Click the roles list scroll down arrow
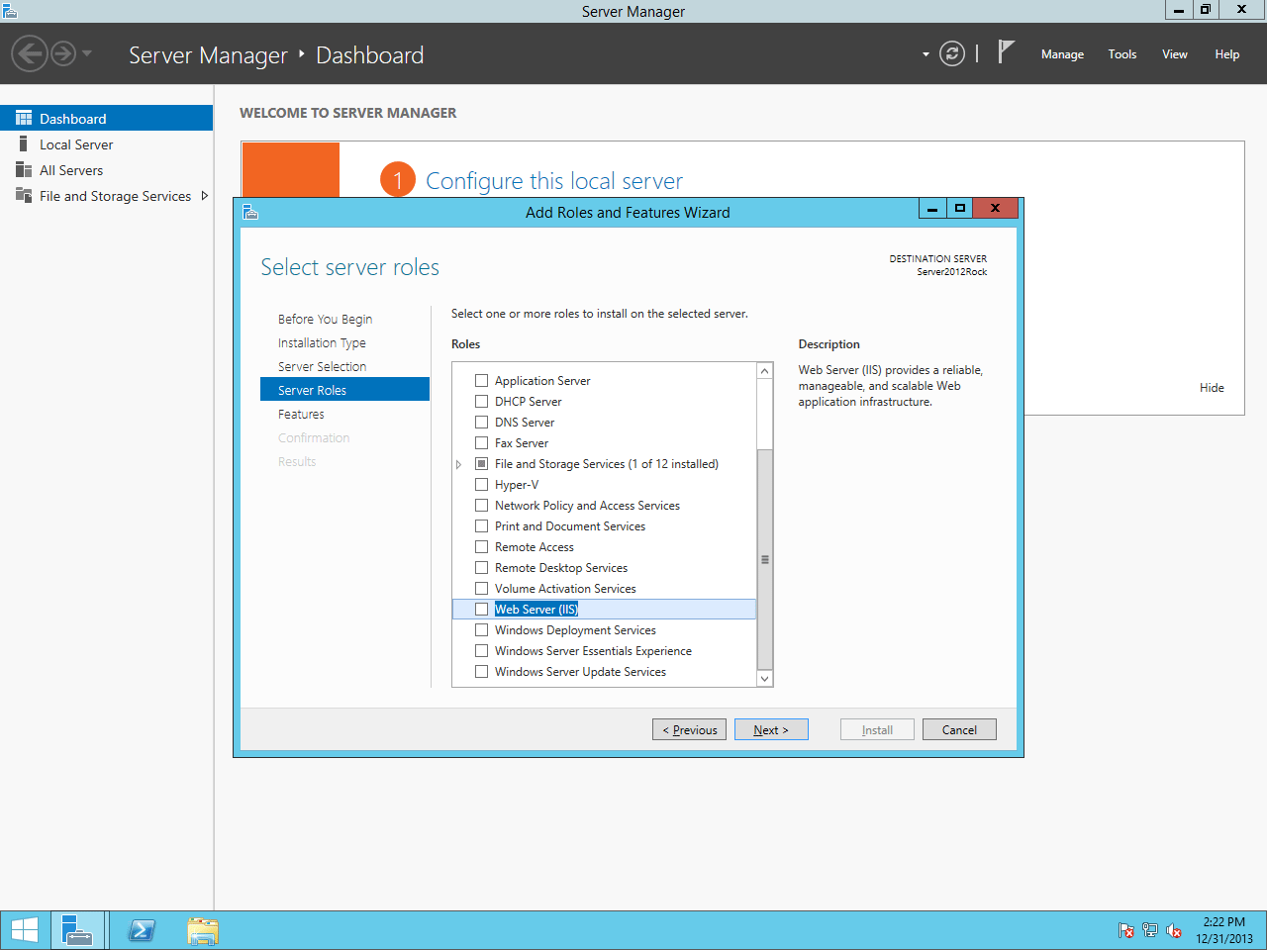The image size is (1267, 950). pyautogui.click(x=764, y=678)
